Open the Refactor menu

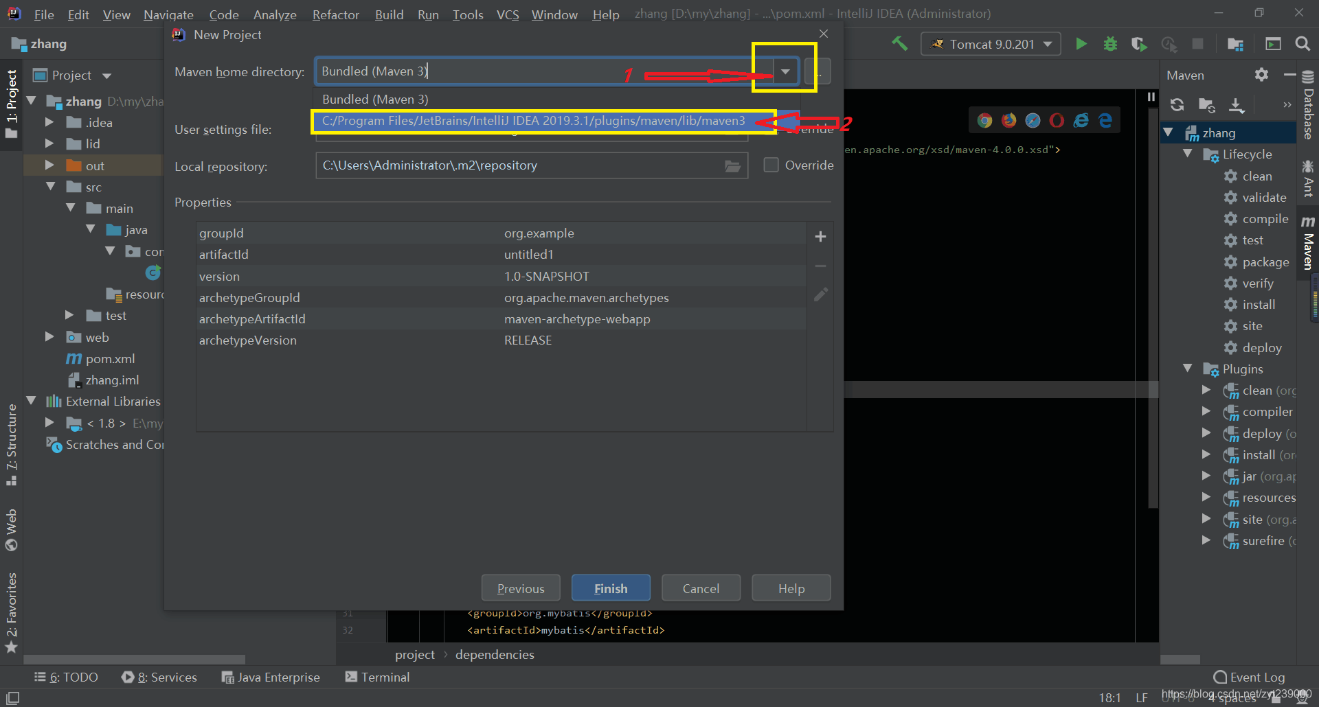pos(335,14)
